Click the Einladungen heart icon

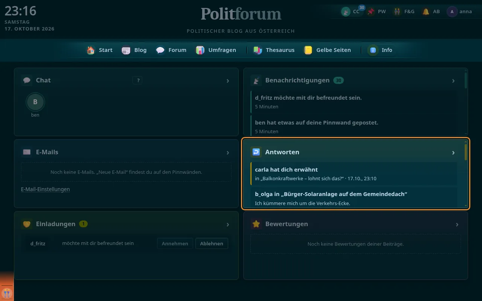(x=27, y=224)
